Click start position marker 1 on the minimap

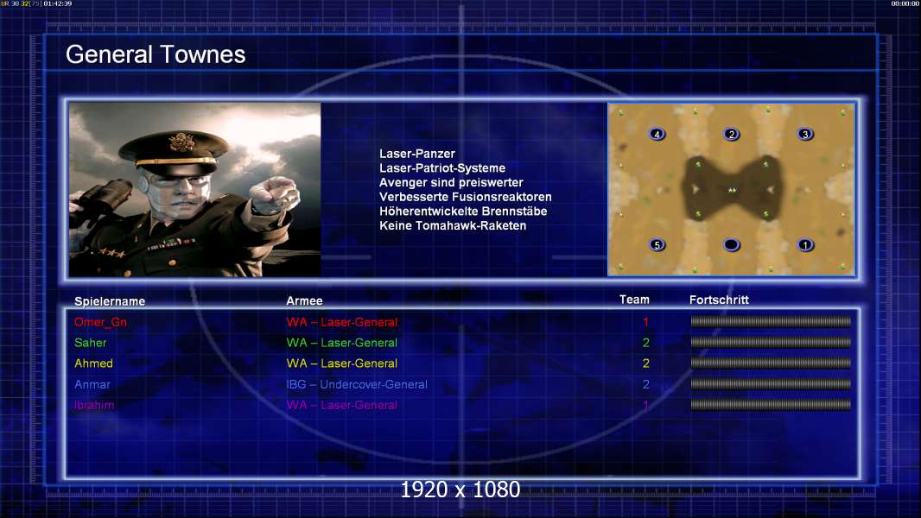[805, 244]
